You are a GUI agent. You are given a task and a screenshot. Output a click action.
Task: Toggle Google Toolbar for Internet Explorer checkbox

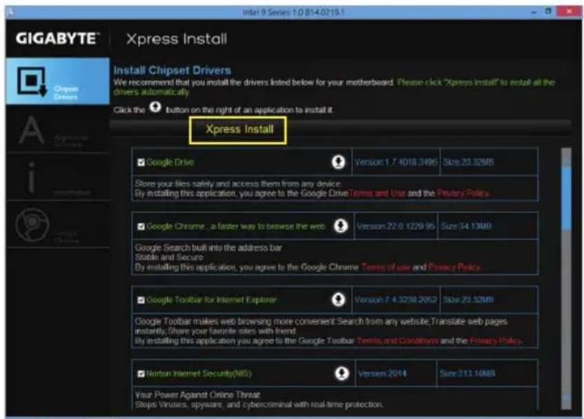click(141, 300)
